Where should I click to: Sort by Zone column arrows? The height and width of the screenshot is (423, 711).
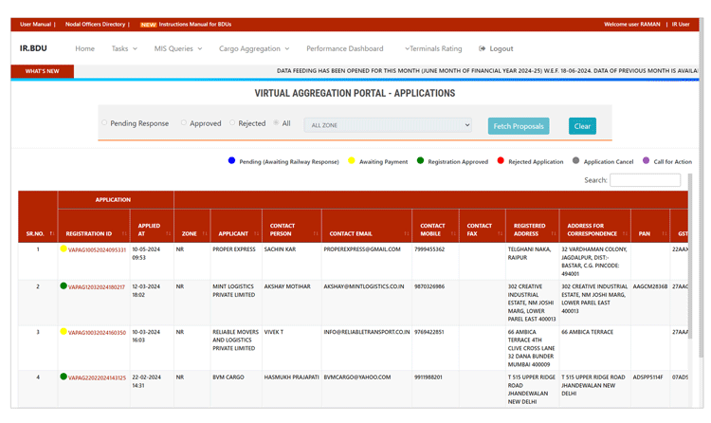[x=205, y=233]
